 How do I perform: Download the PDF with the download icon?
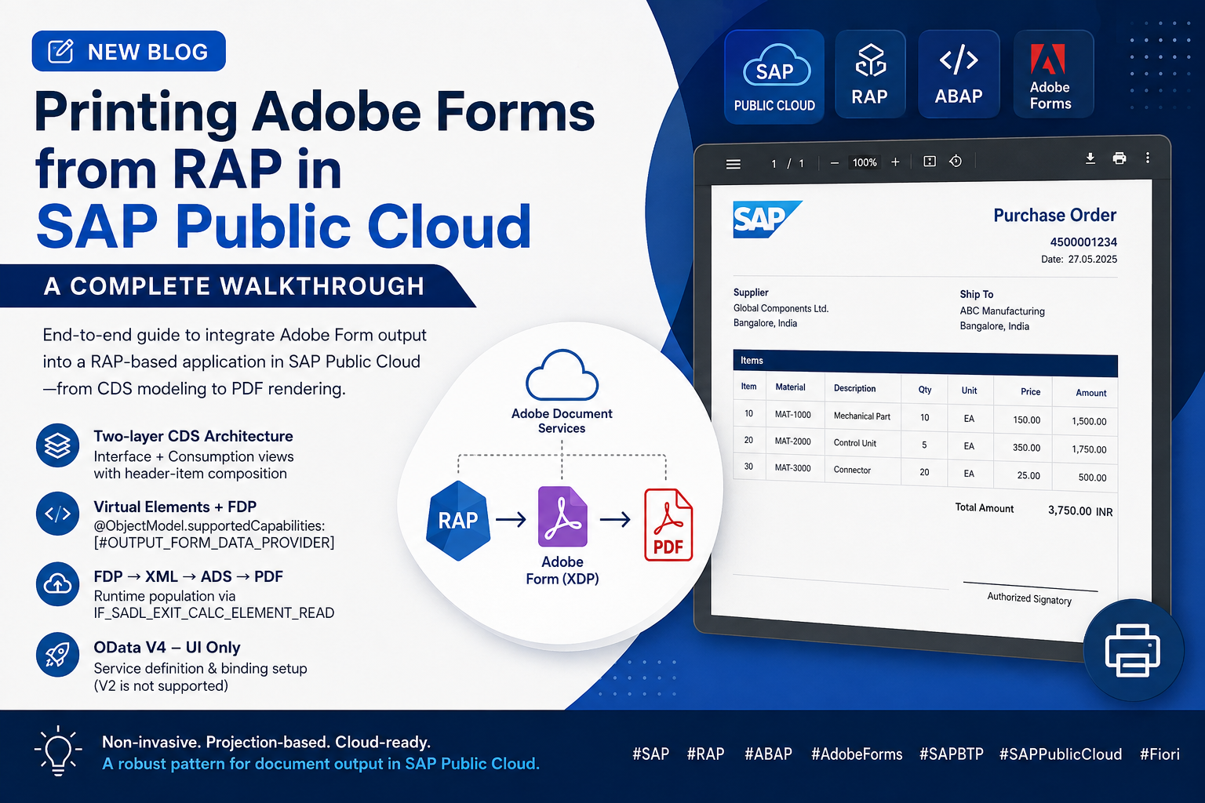tap(1090, 158)
